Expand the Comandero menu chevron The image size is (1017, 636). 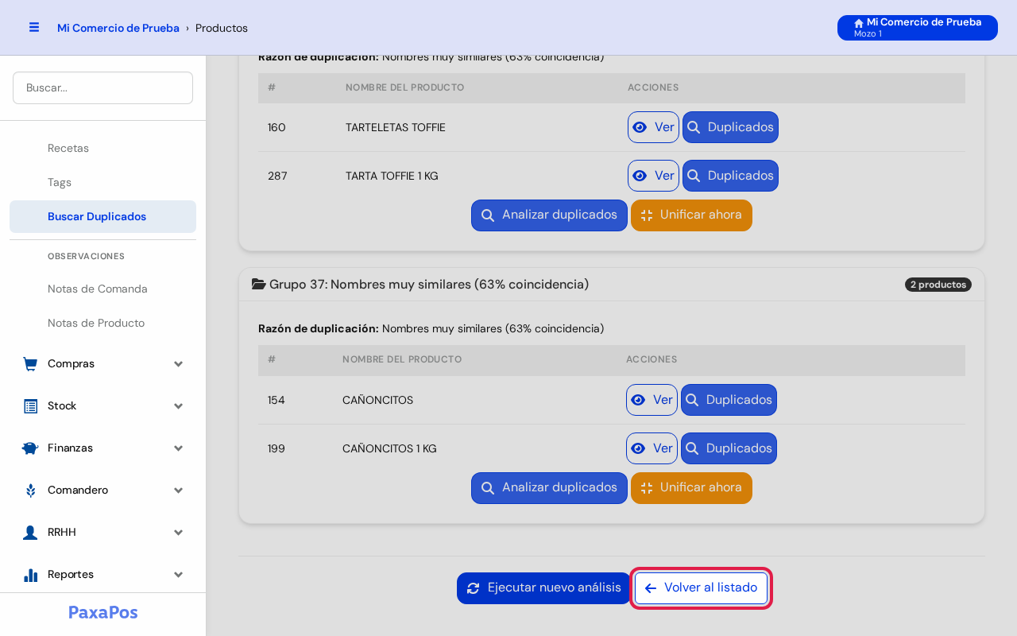click(179, 491)
